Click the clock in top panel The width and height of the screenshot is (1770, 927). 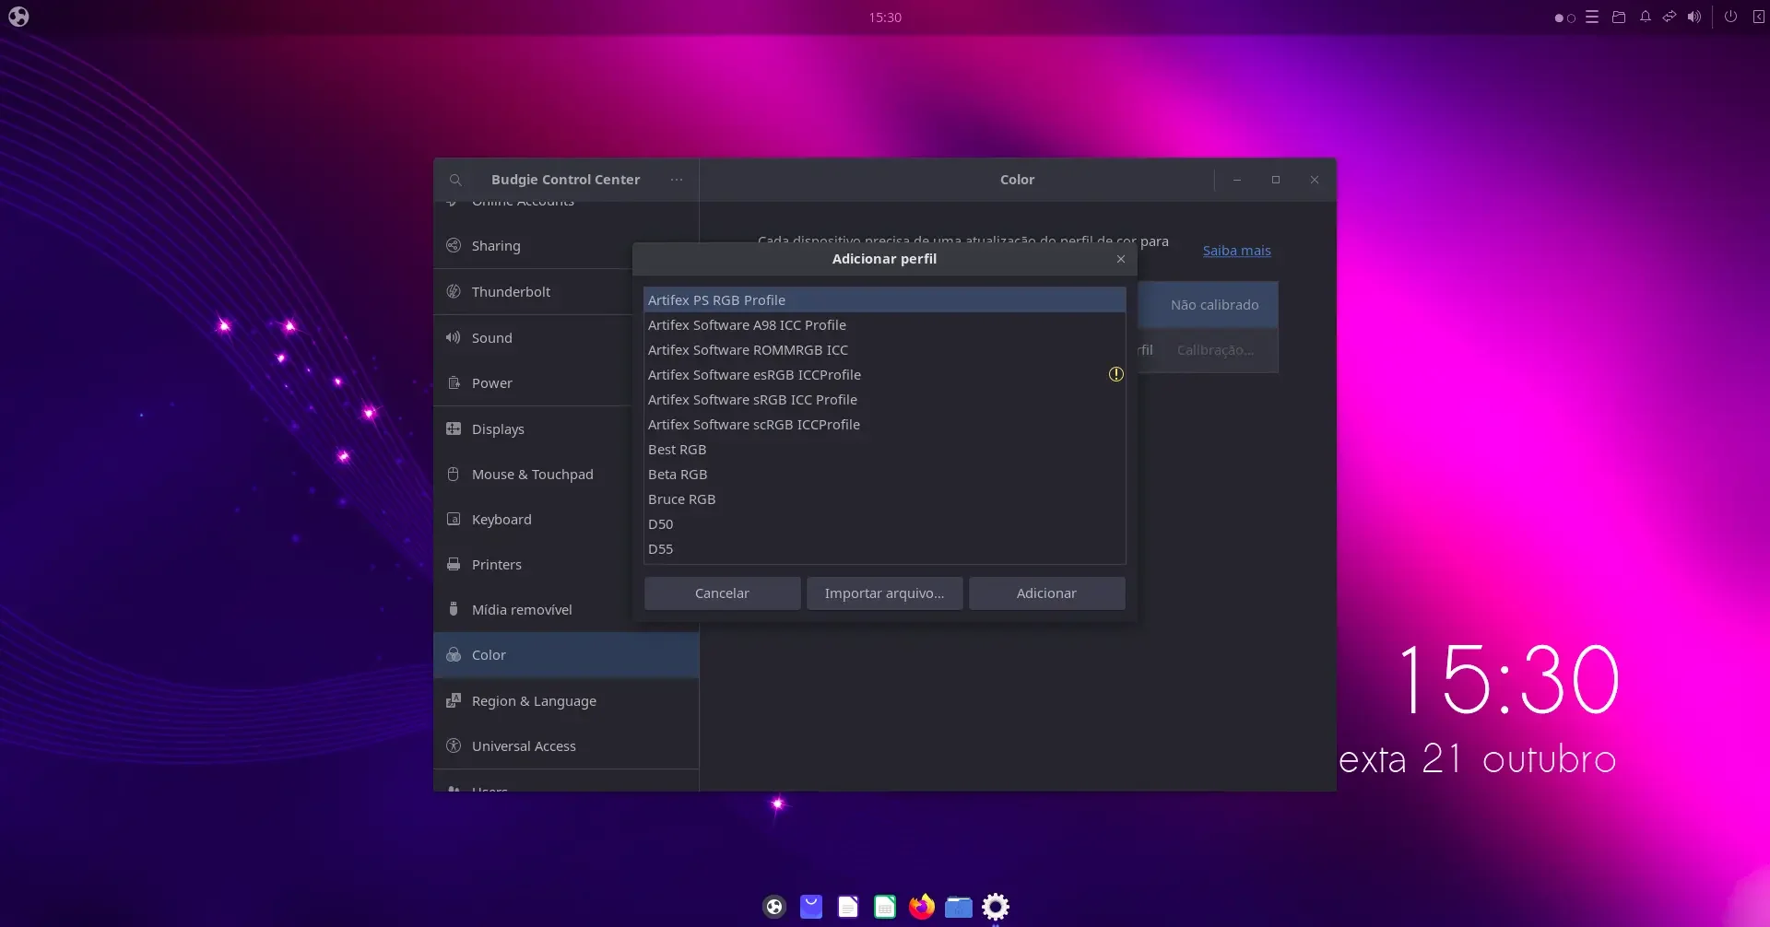885,18
